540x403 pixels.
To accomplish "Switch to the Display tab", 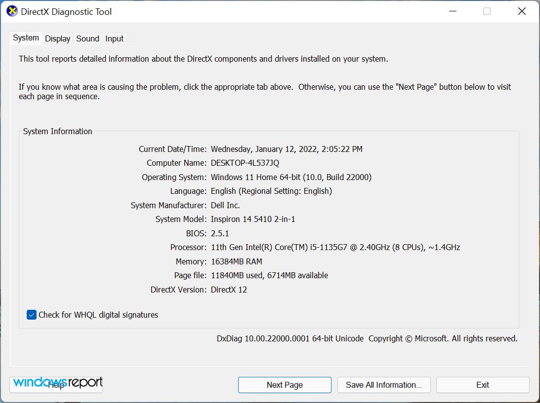I will (57, 38).
